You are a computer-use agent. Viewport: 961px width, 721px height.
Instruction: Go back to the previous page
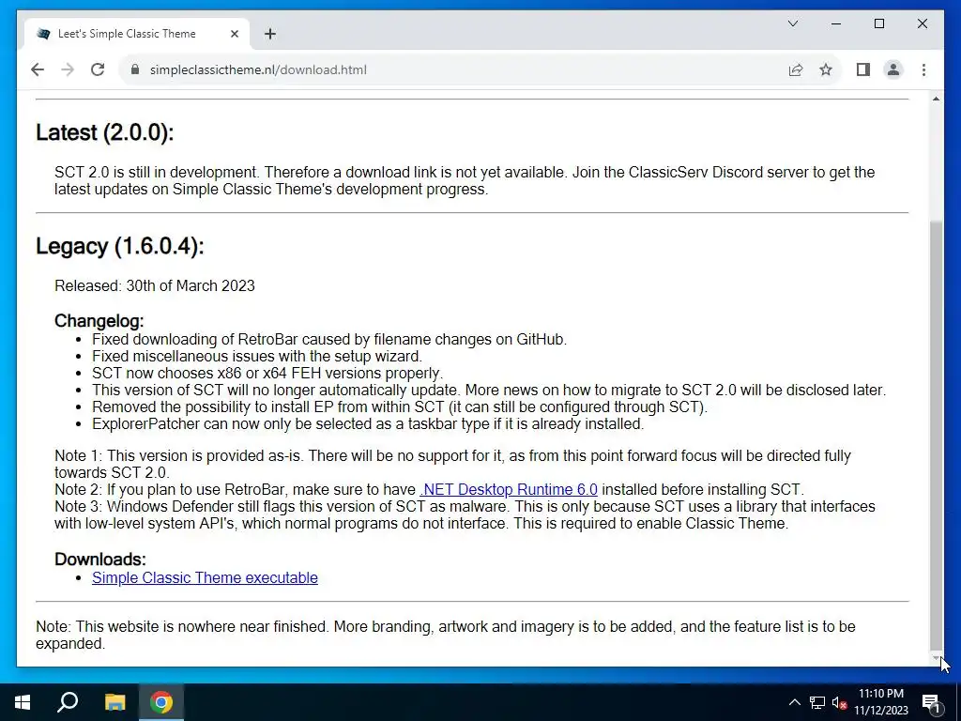coord(38,69)
